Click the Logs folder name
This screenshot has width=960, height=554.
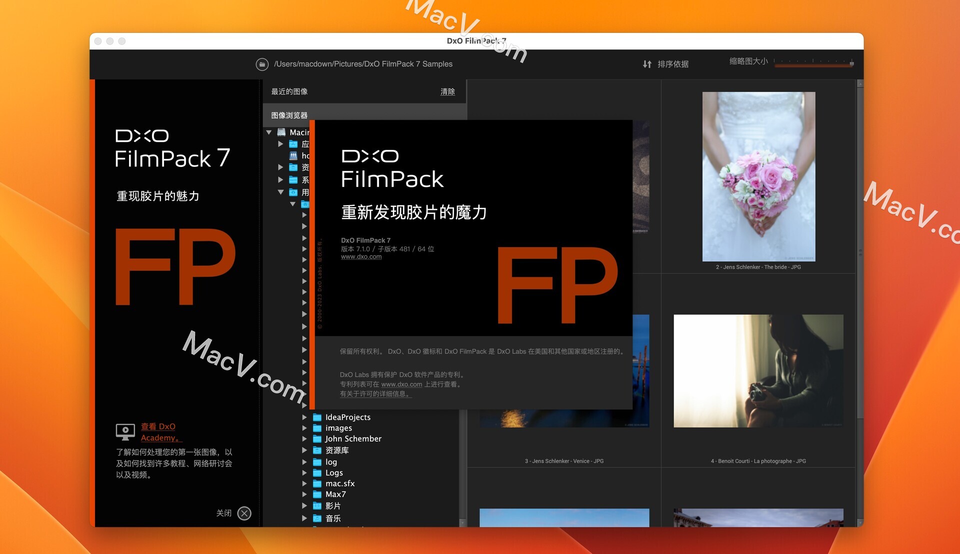tap(334, 473)
